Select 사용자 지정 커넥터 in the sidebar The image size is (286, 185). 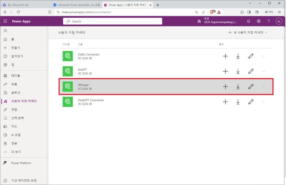(x=24, y=101)
